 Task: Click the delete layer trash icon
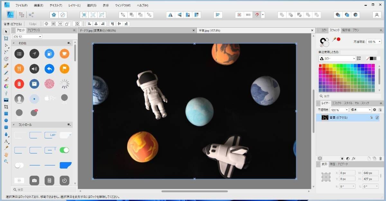(x=381, y=159)
